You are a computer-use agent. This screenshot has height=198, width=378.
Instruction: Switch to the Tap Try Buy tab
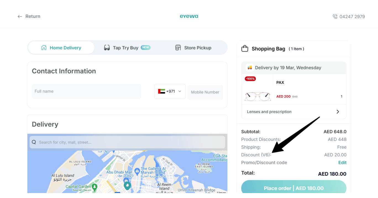pyautogui.click(x=127, y=48)
